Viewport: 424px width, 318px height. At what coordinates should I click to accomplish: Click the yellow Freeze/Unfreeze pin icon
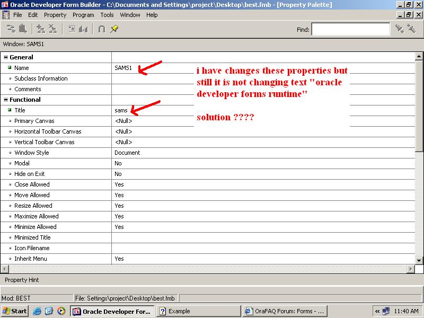pos(114,29)
